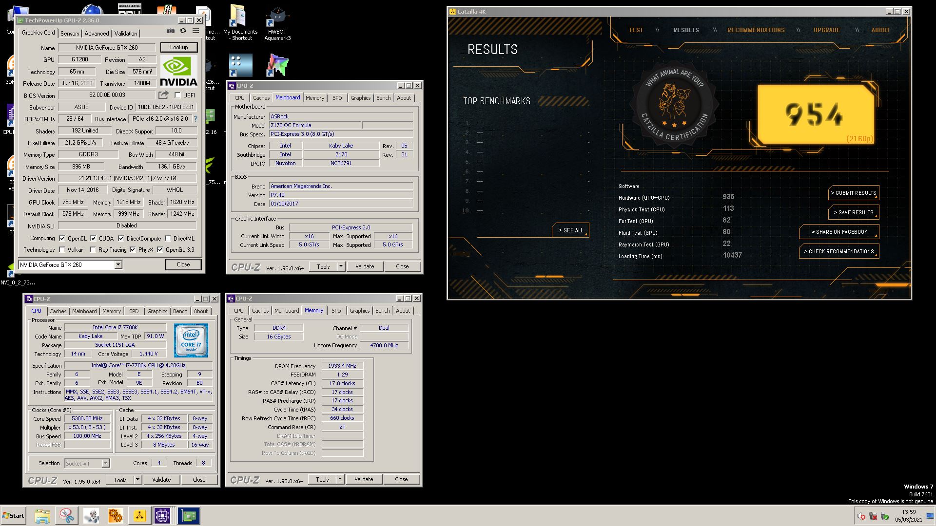Switch to Validation tab in GPU-Z
The width and height of the screenshot is (936, 526).
tap(126, 33)
